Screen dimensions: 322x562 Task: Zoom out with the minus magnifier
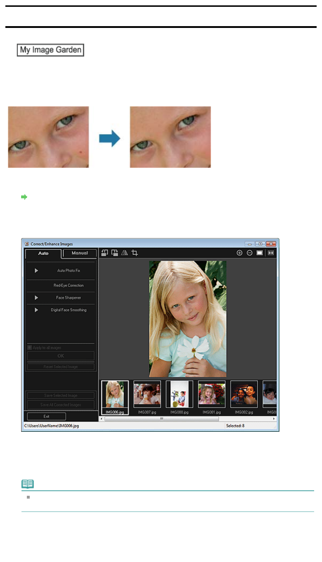pos(250,253)
